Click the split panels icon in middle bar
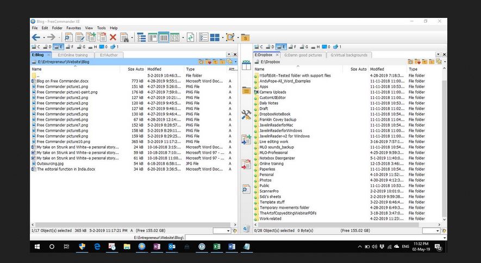Viewport: 481px width, 263px height. 246,65
